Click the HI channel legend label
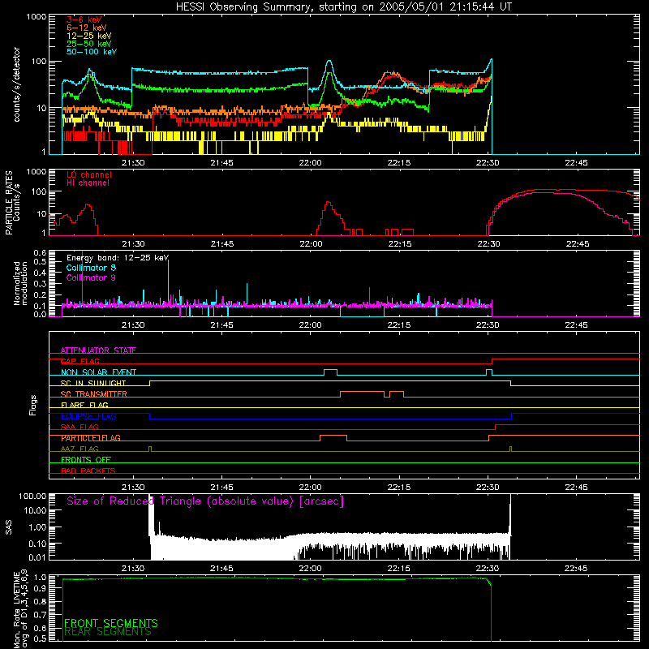This screenshot has height=649, width=649. 88,183
